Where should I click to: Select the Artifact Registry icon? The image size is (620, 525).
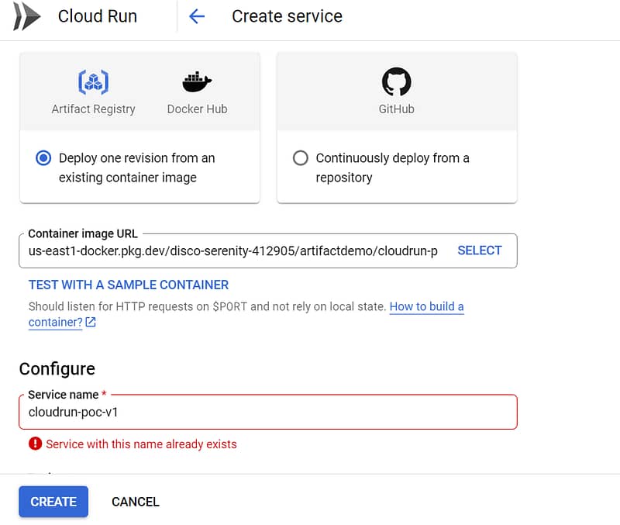tap(93, 81)
